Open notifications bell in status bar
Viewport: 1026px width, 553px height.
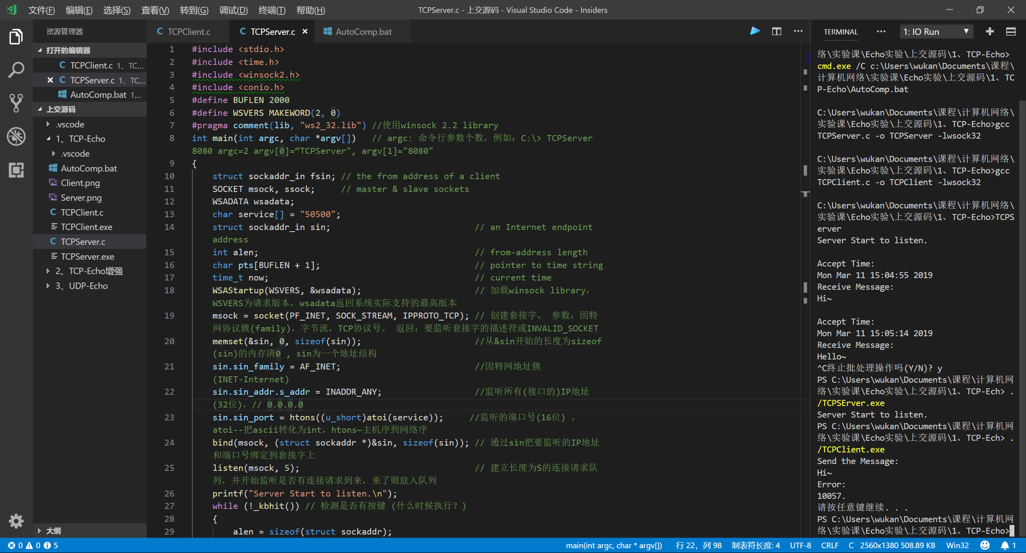(1004, 545)
